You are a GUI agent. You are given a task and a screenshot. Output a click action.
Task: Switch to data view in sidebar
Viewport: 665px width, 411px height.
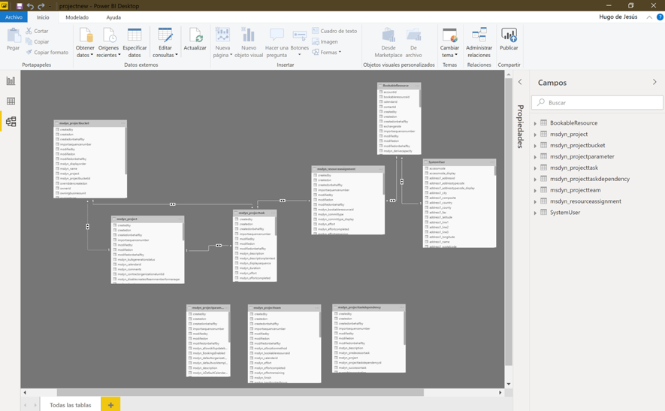pos(11,101)
